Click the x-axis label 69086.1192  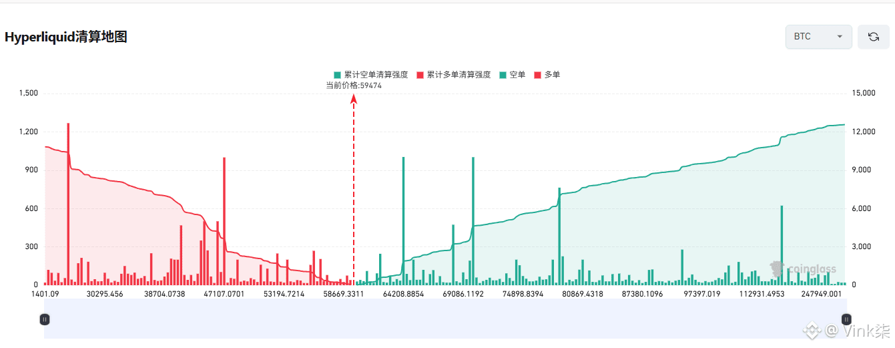(x=463, y=293)
